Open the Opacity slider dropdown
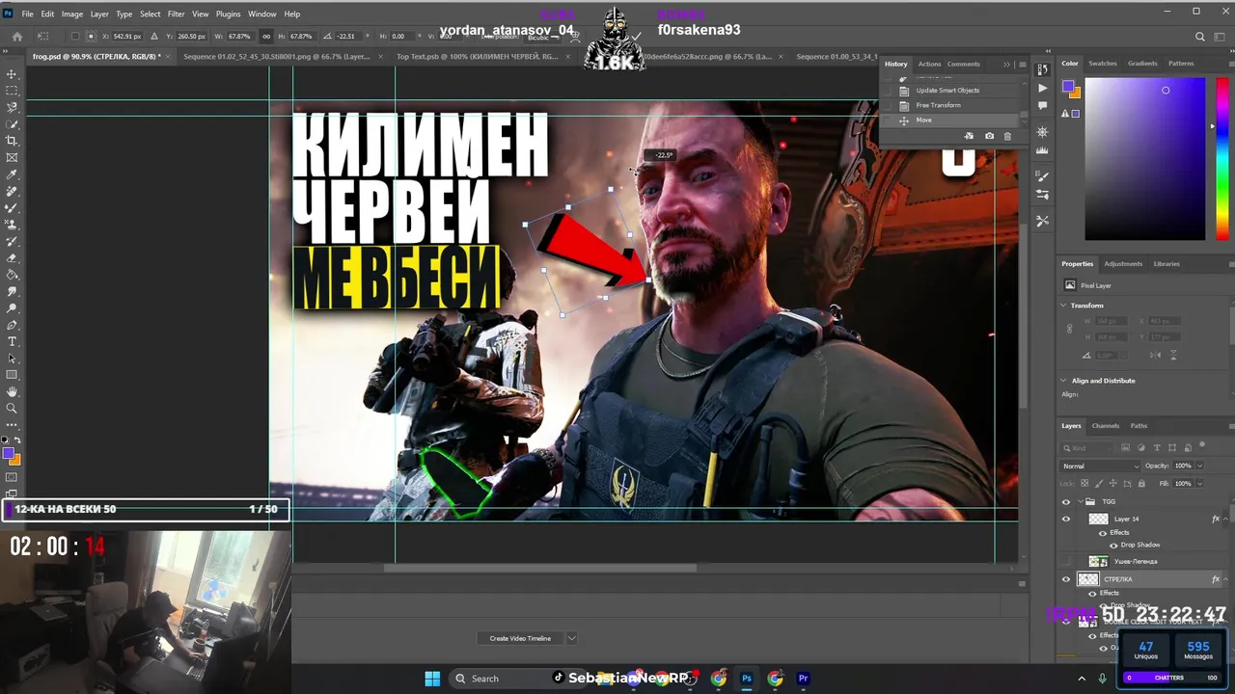Viewport: 1235px width, 694px height. (1199, 466)
